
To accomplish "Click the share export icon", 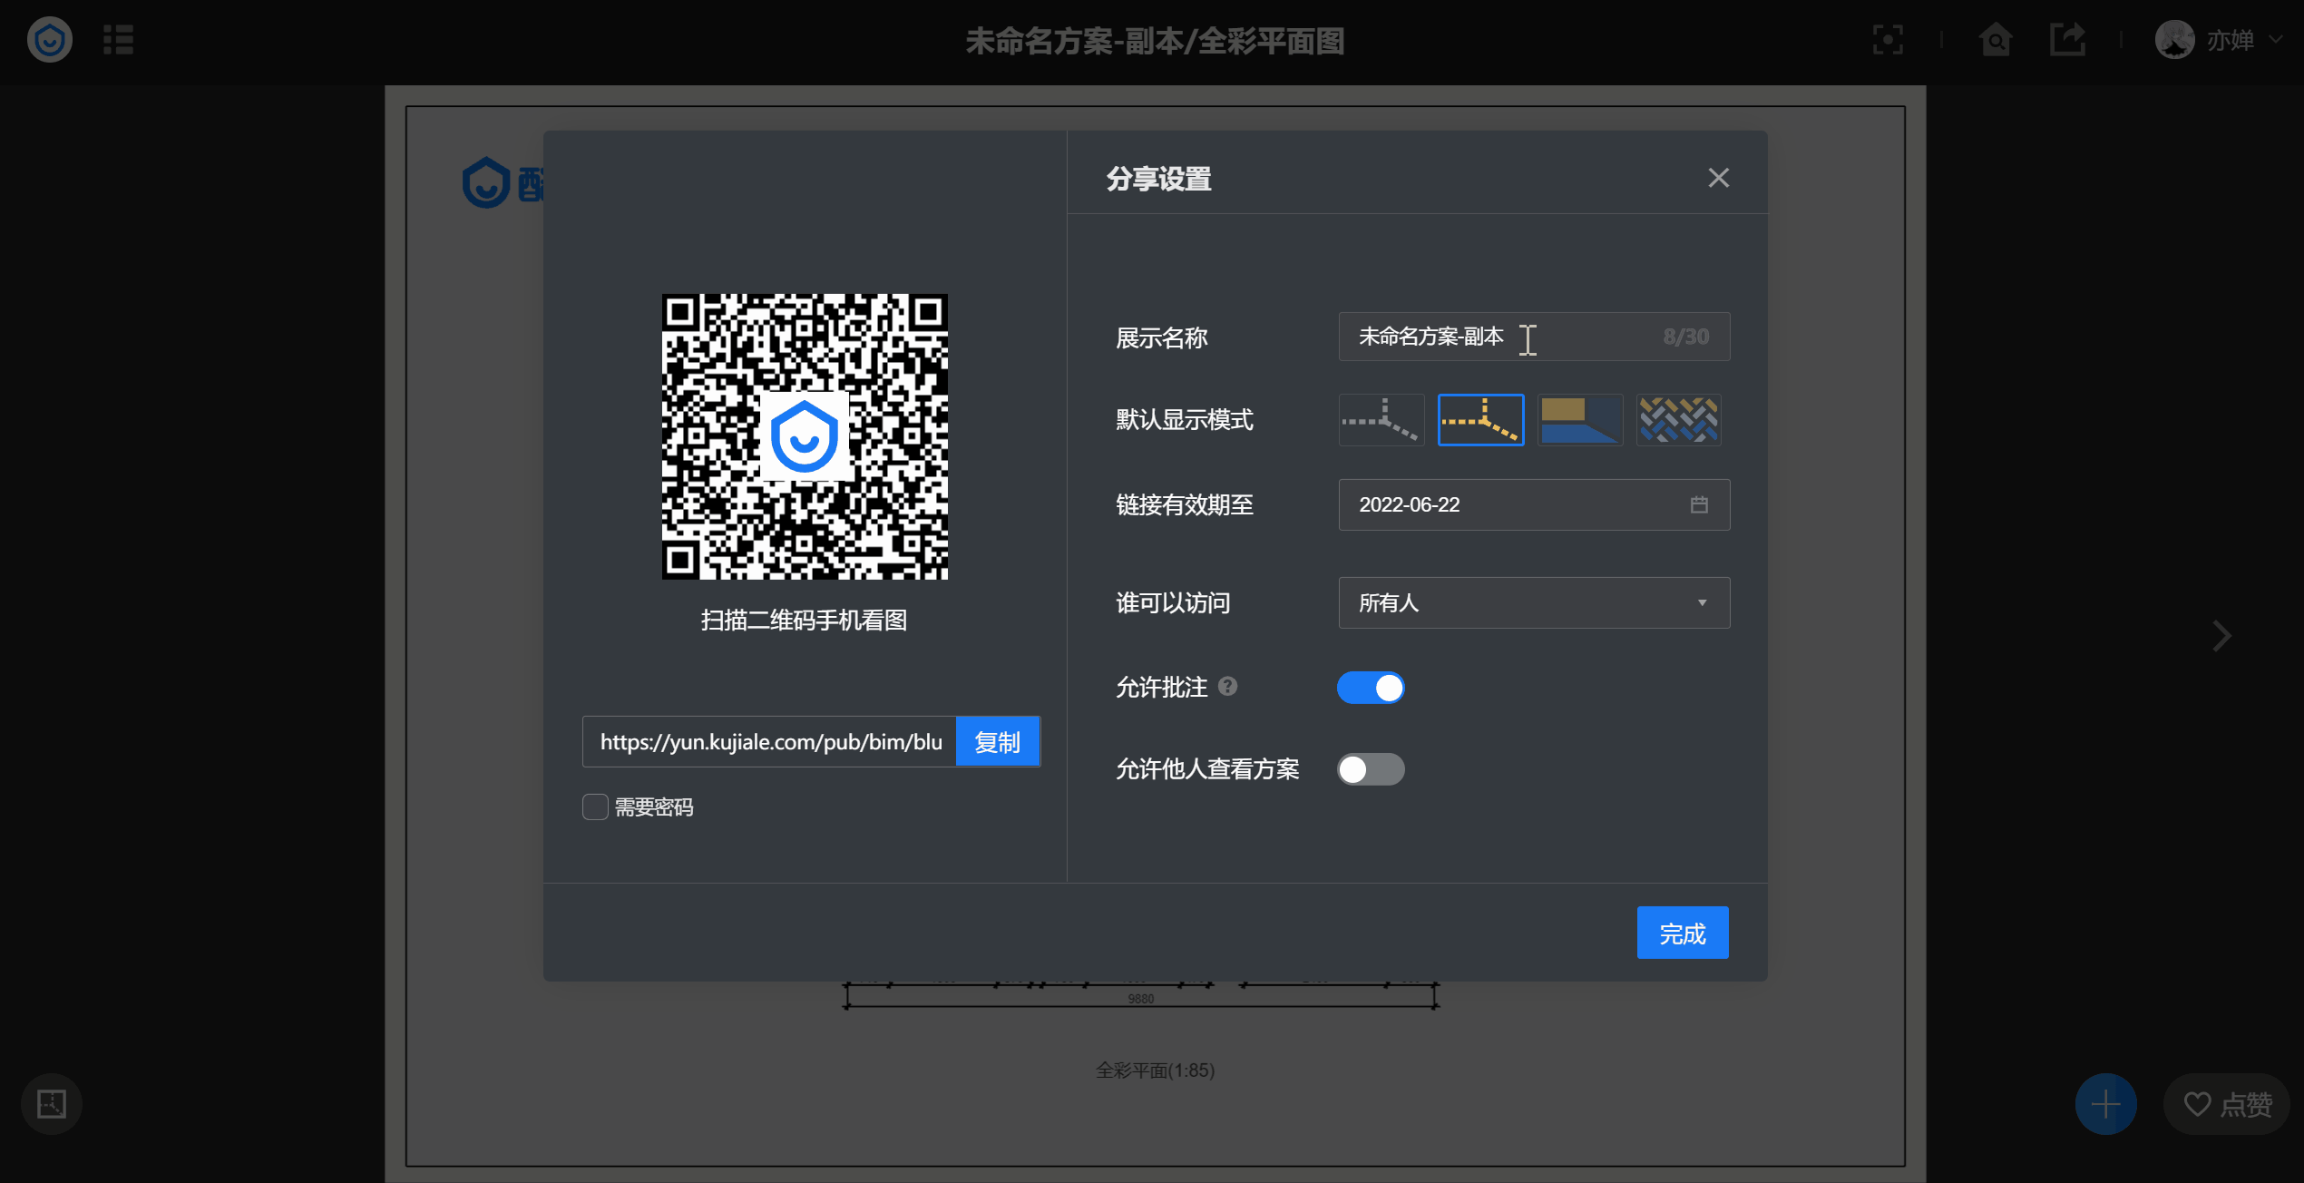I will (2067, 40).
